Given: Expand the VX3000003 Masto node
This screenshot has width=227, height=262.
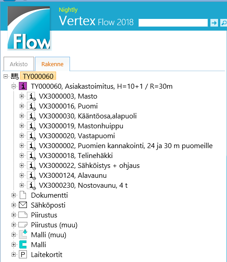Looking at the screenshot, I should (x=22, y=96).
